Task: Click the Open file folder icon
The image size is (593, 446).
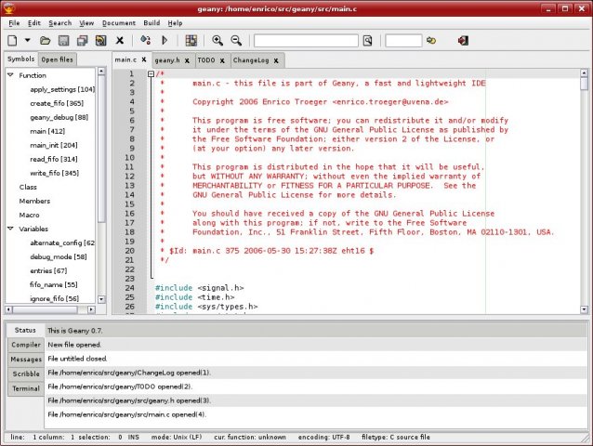Action: click(x=45, y=41)
